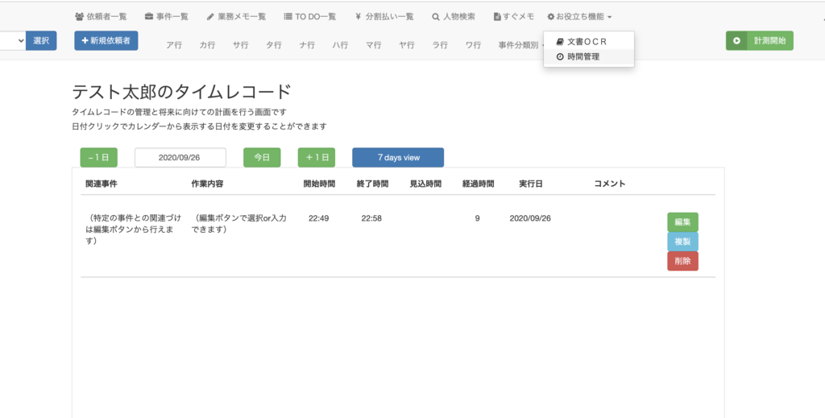825x418 pixels.
Task: Open TO DO一覧 with the list icon
Action: pyautogui.click(x=310, y=16)
